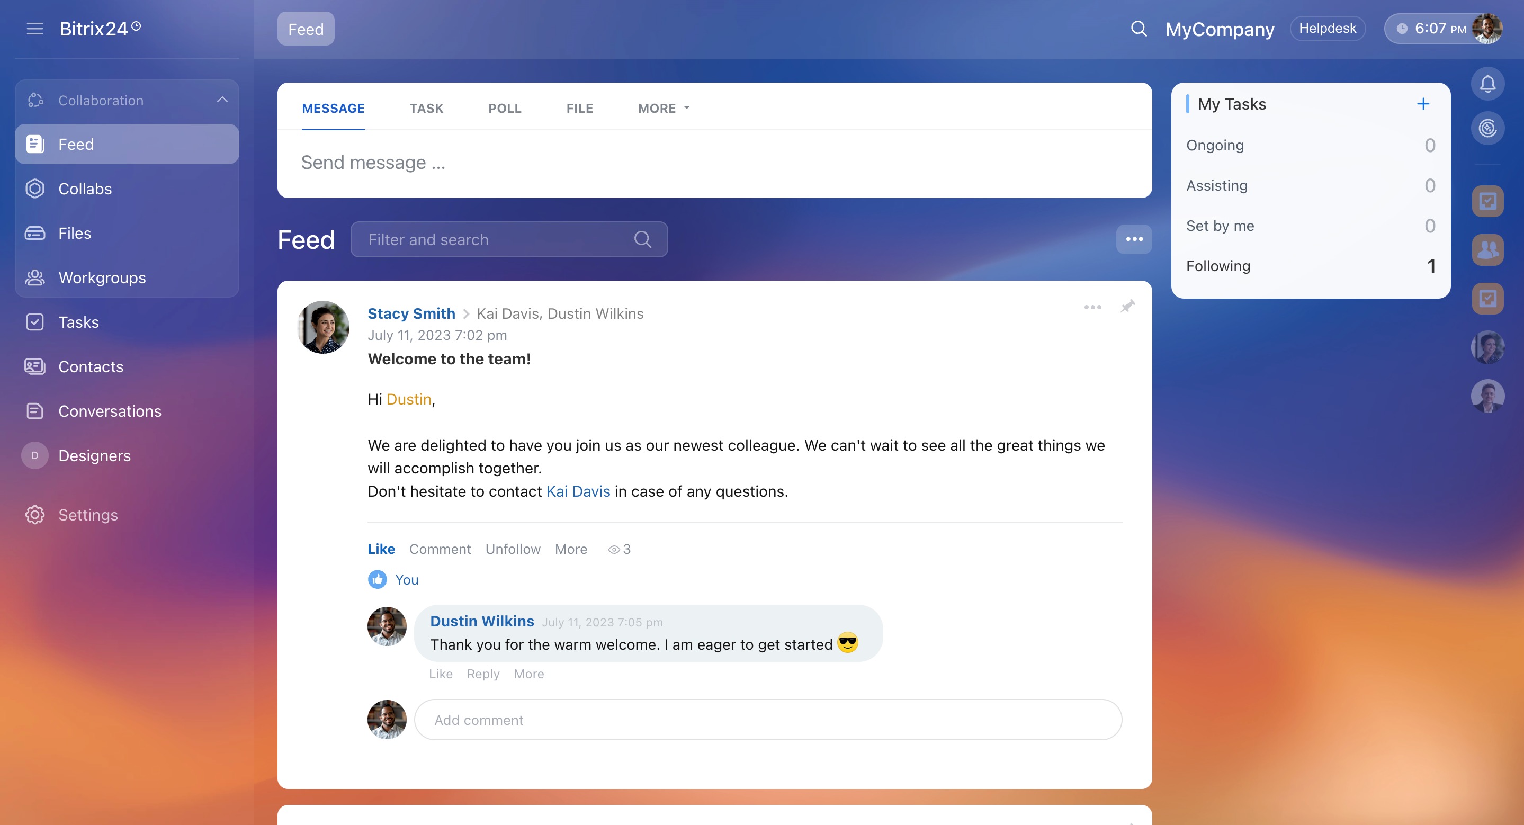Click the Filter and search field
The height and width of the screenshot is (825, 1524).
click(497, 239)
